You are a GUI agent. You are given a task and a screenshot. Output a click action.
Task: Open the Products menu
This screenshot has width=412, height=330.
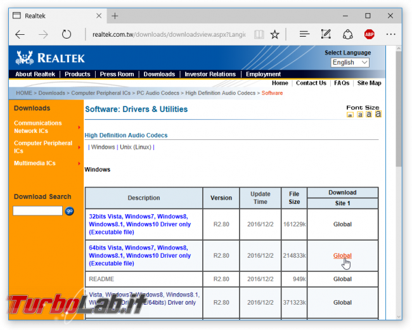click(x=77, y=74)
